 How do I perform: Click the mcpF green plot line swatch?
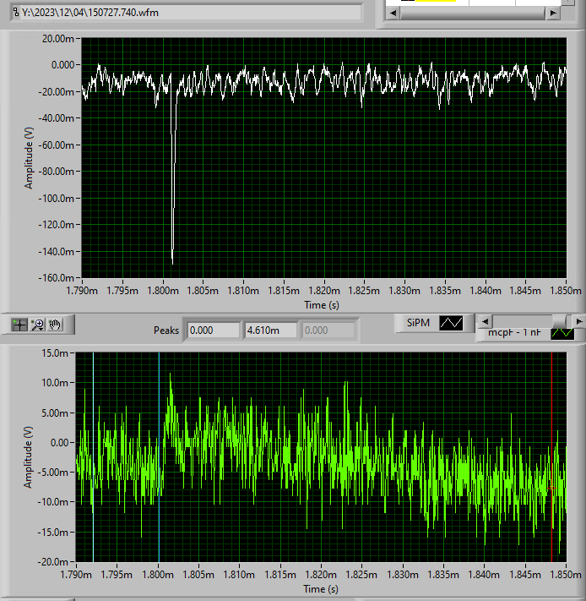pyautogui.click(x=562, y=333)
